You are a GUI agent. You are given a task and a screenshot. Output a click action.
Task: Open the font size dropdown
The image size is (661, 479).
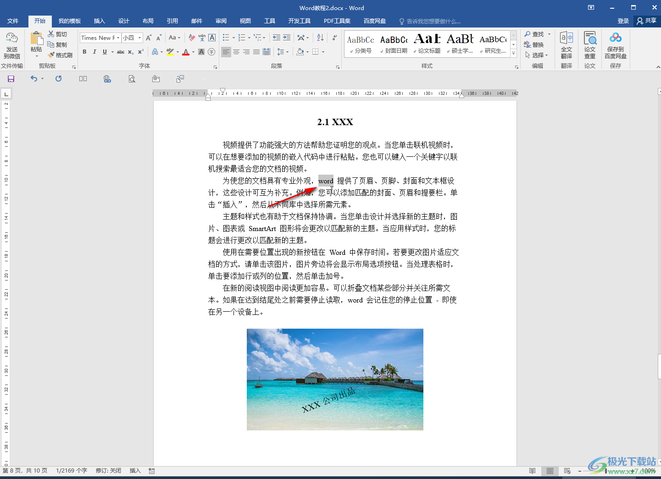tap(140, 38)
